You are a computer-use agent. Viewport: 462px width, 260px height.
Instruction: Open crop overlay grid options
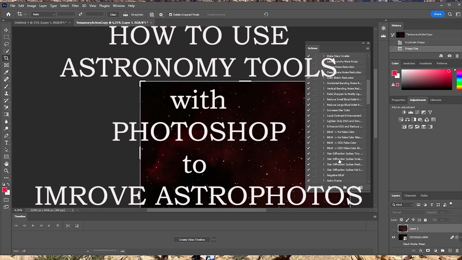click(152, 14)
